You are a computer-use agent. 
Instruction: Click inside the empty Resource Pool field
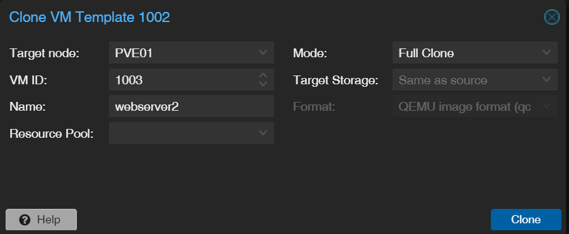(x=183, y=133)
